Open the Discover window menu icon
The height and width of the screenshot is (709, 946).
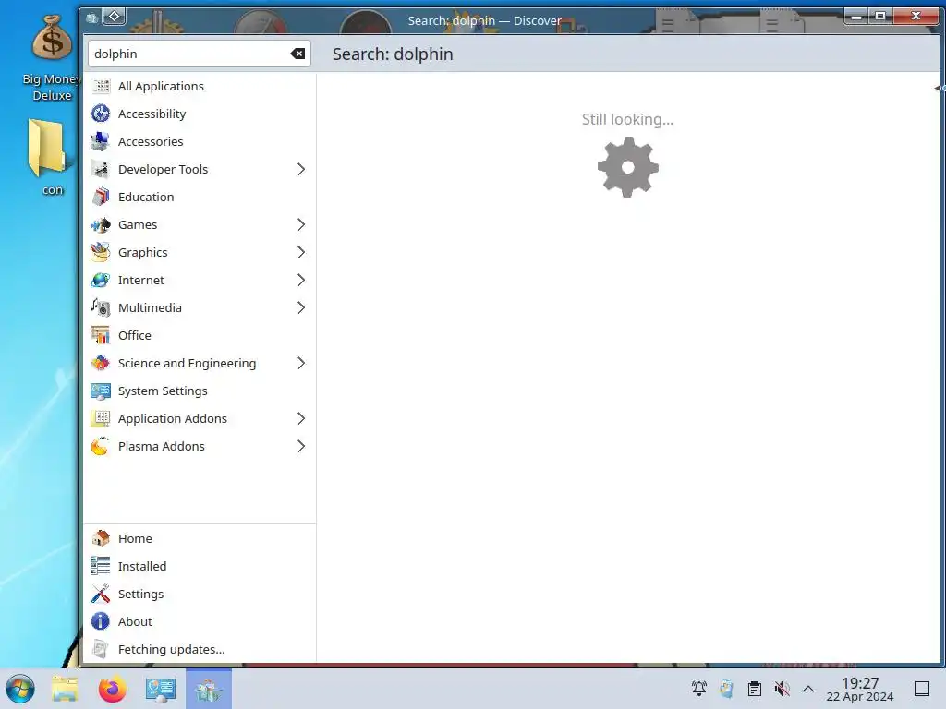pyautogui.click(x=91, y=18)
